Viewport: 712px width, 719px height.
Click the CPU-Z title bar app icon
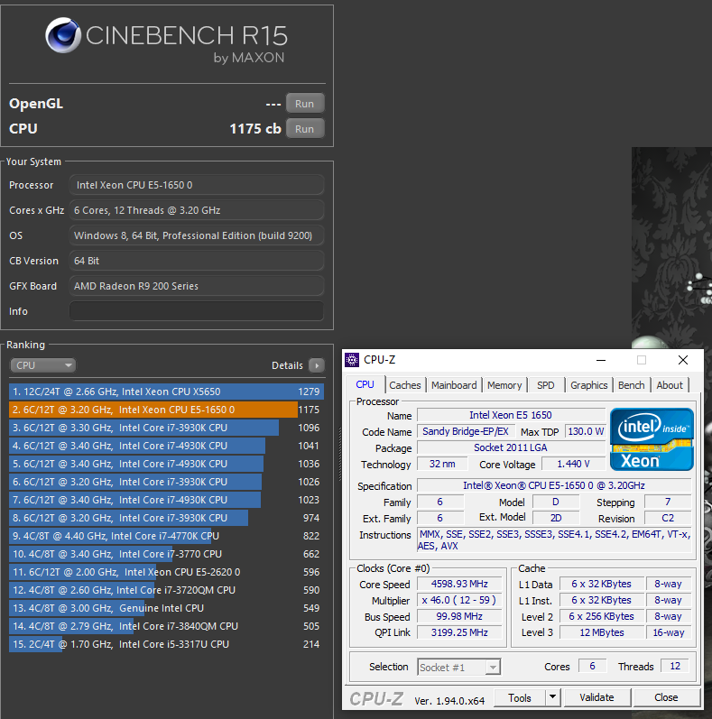352,360
